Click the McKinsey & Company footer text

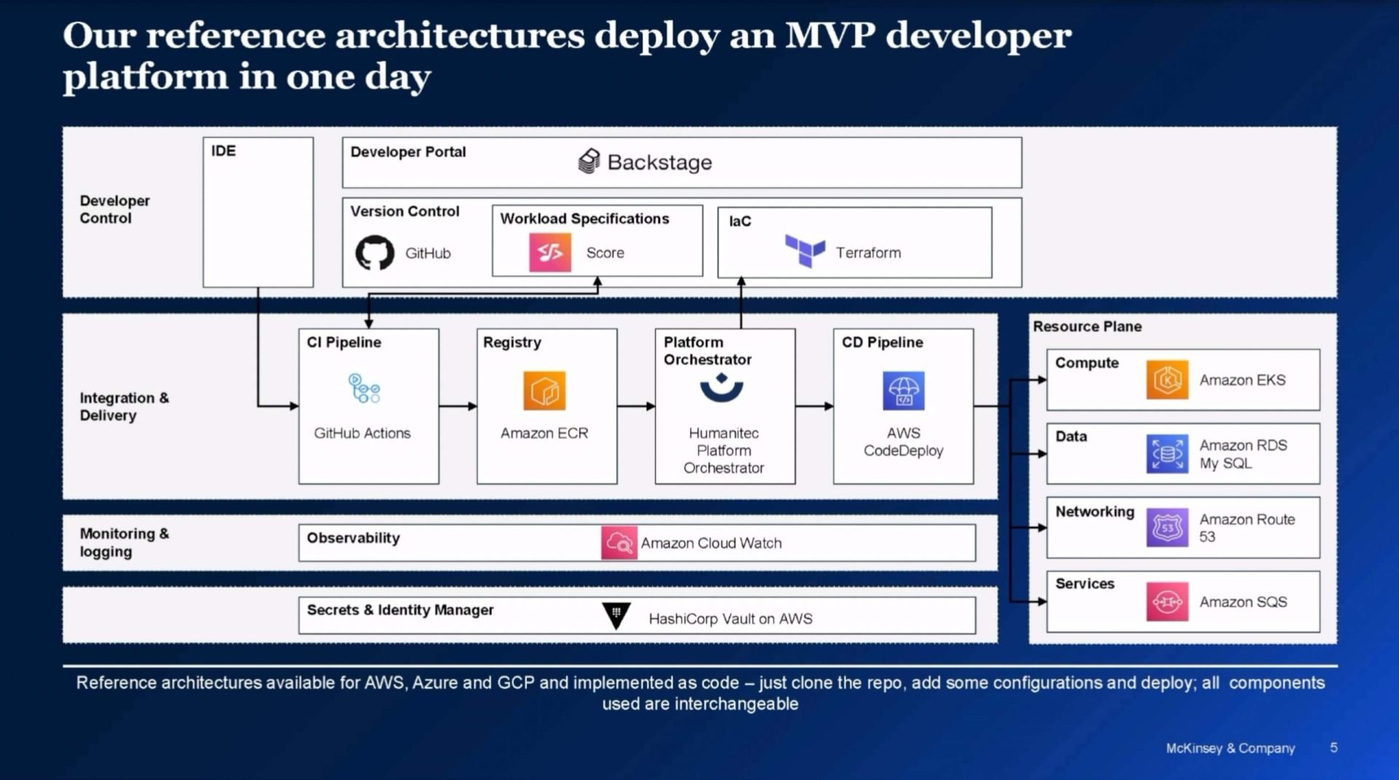click(1230, 748)
